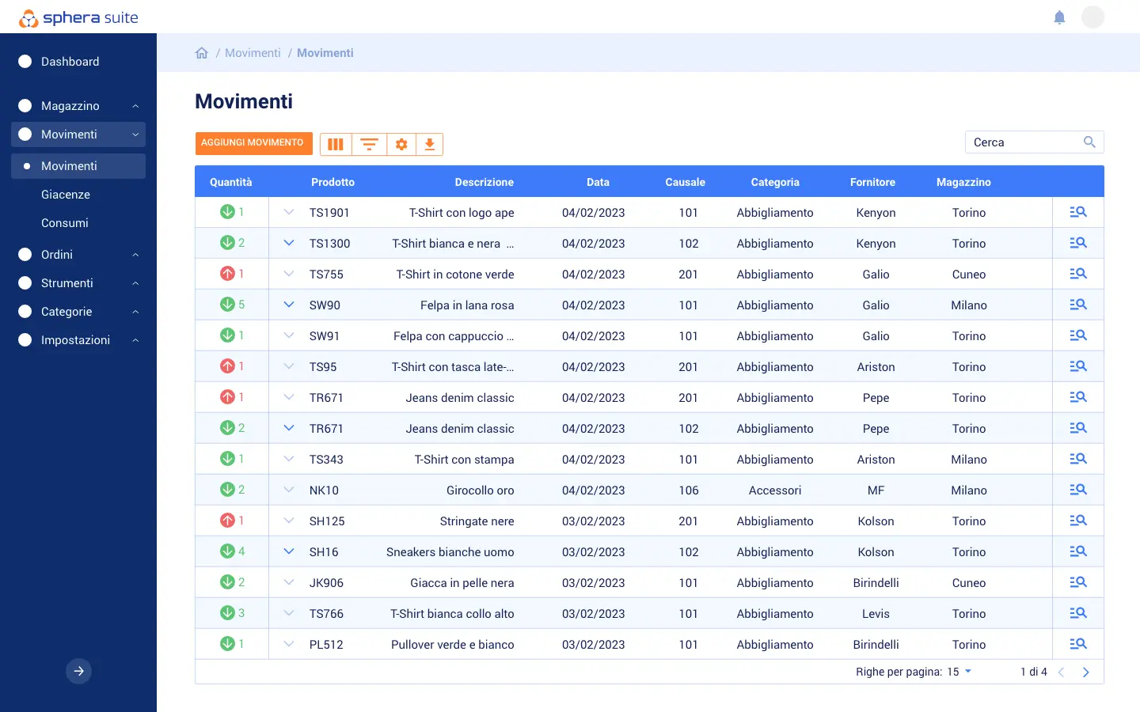Image resolution: width=1140 pixels, height=712 pixels.
Task: Click the search magnifier icon
Action: 1089,142
